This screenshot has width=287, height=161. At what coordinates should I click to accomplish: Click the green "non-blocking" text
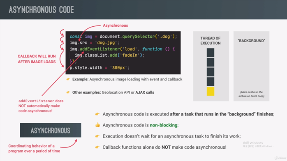click(164, 125)
